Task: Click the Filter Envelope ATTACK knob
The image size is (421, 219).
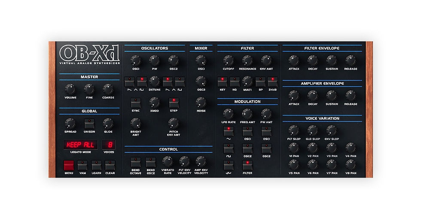Action: [x=294, y=61]
